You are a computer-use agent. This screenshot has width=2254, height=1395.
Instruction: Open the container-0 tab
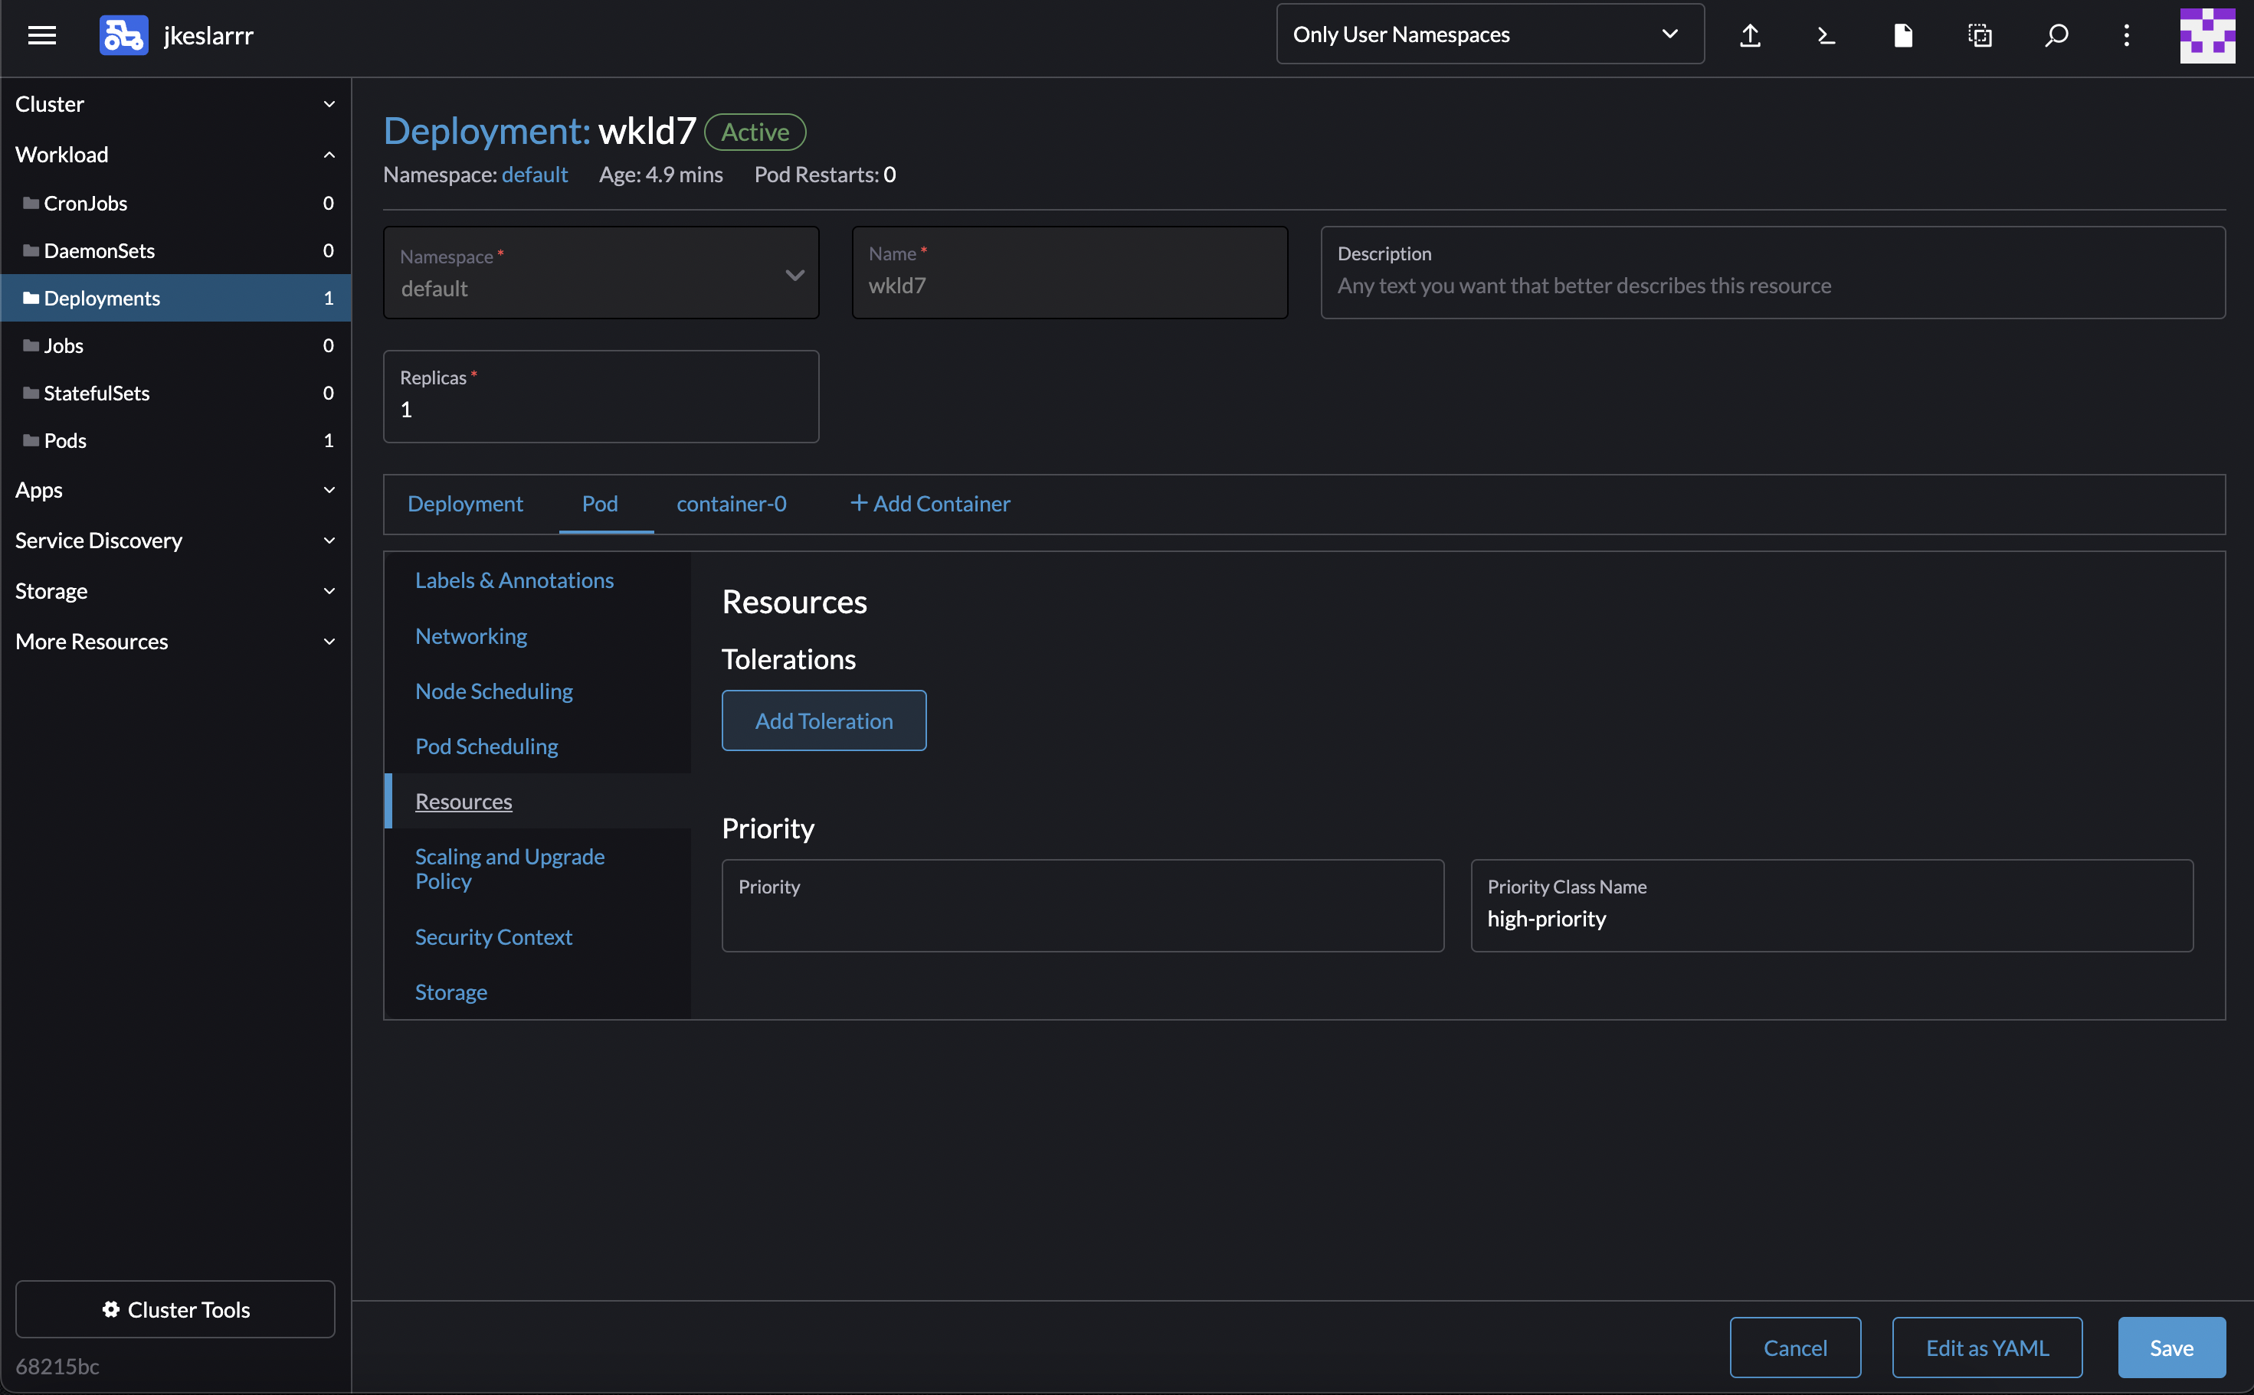point(731,504)
